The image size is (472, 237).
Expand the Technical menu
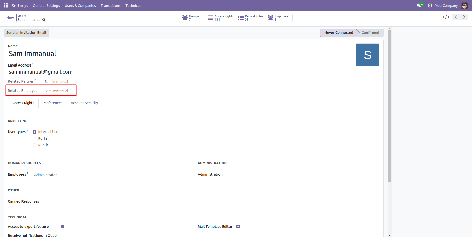pos(133,5)
